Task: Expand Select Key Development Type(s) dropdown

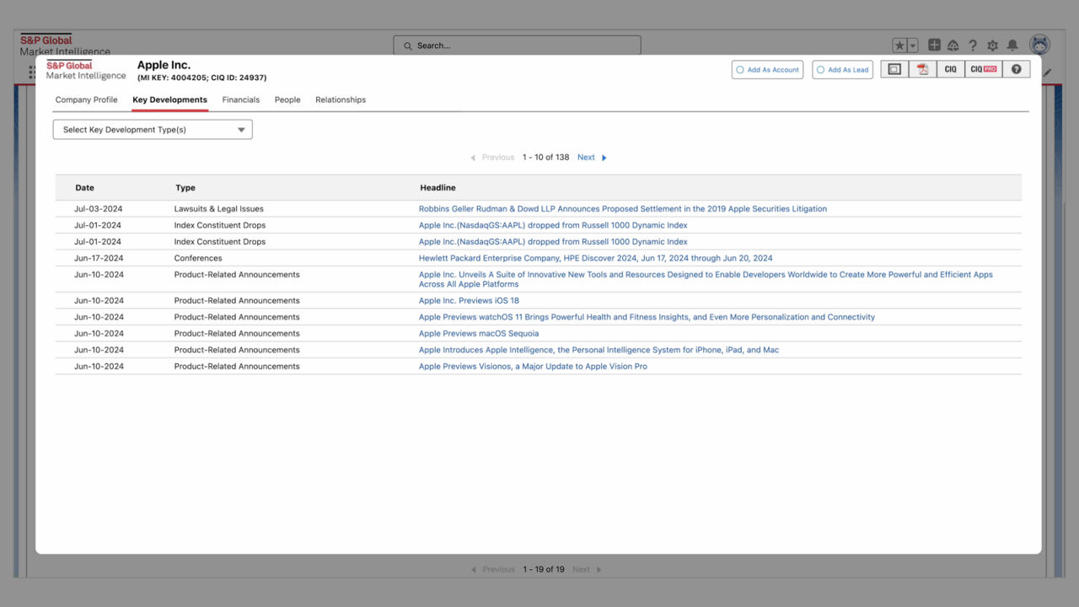Action: pyautogui.click(x=153, y=130)
